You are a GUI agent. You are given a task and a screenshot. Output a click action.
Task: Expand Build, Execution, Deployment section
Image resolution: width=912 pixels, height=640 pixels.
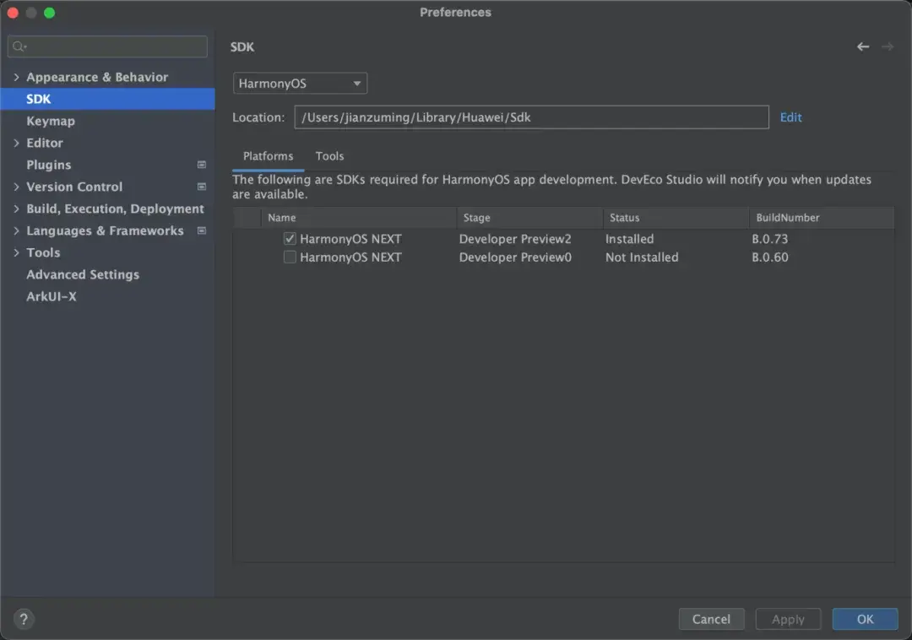16,209
